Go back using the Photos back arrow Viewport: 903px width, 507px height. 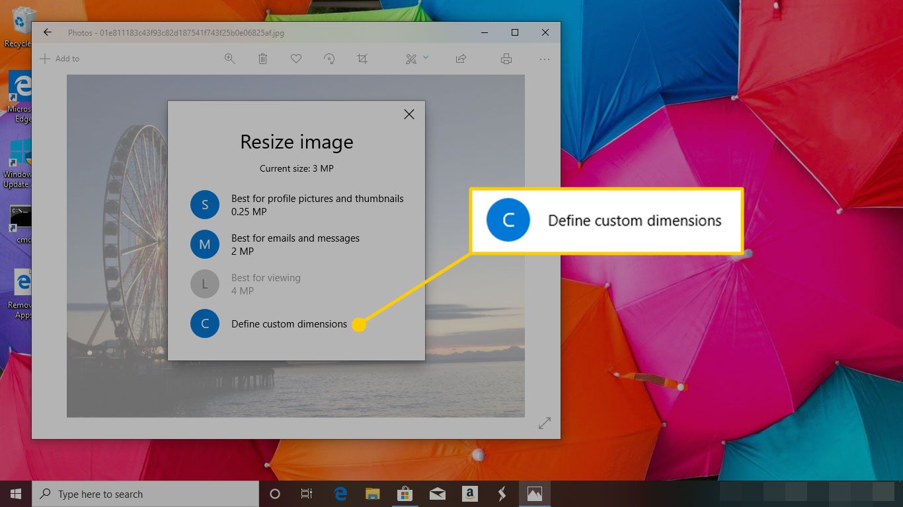pyautogui.click(x=47, y=32)
